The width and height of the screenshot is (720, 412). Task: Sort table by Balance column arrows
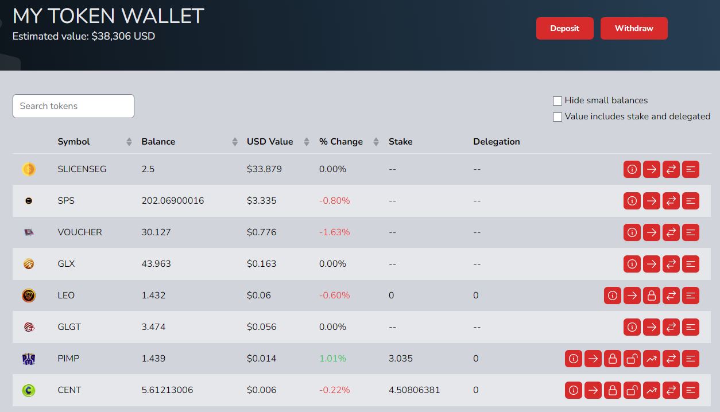pos(235,142)
